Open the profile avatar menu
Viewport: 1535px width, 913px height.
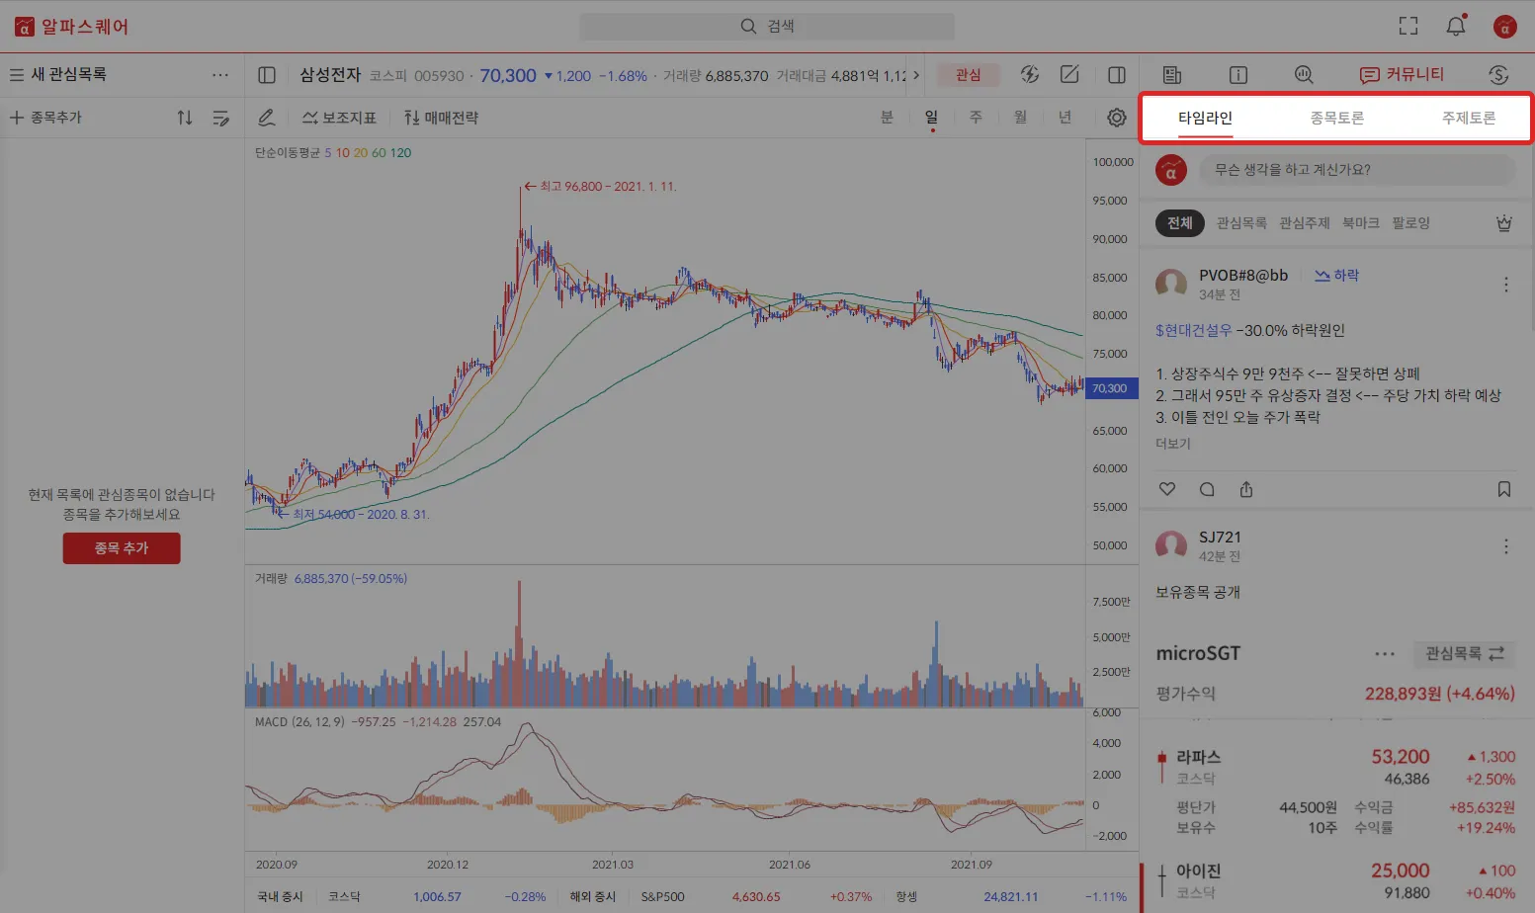pyautogui.click(x=1504, y=27)
